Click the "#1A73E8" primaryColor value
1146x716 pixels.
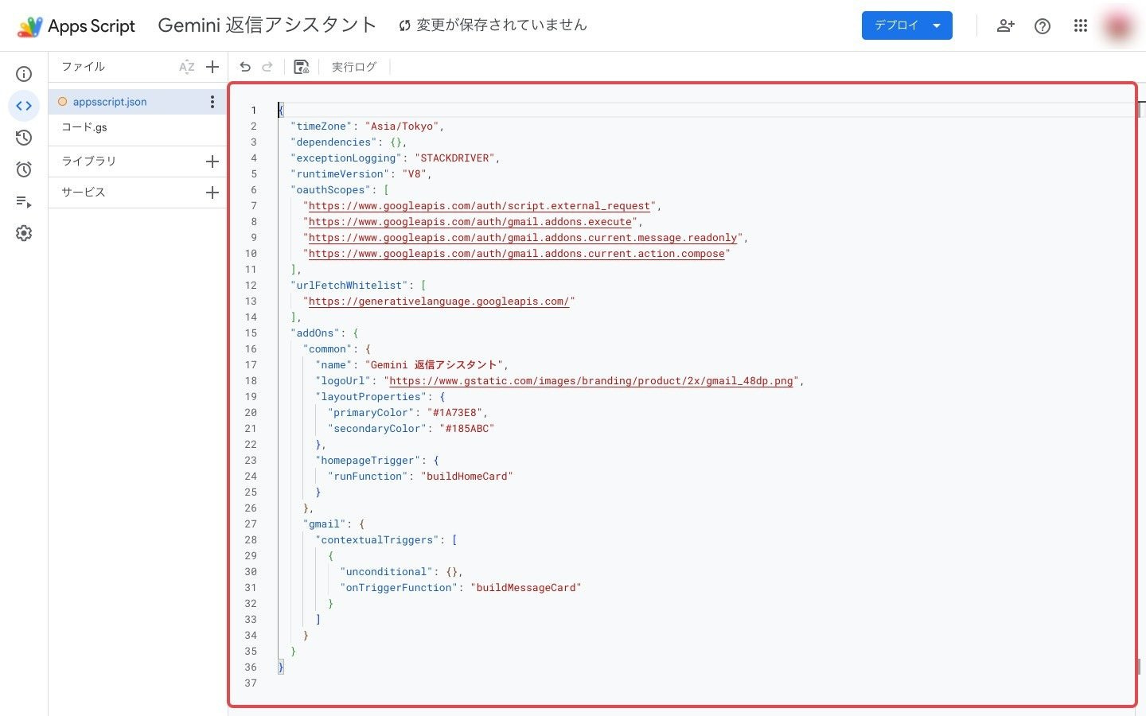tap(454, 413)
